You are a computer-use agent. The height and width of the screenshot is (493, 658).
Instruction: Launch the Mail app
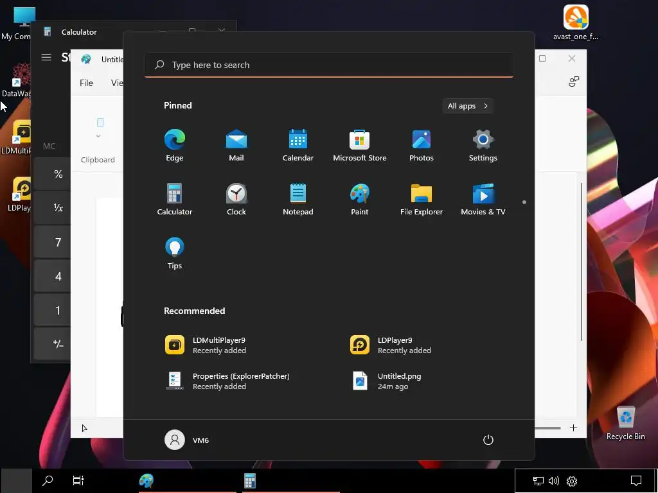(x=236, y=146)
